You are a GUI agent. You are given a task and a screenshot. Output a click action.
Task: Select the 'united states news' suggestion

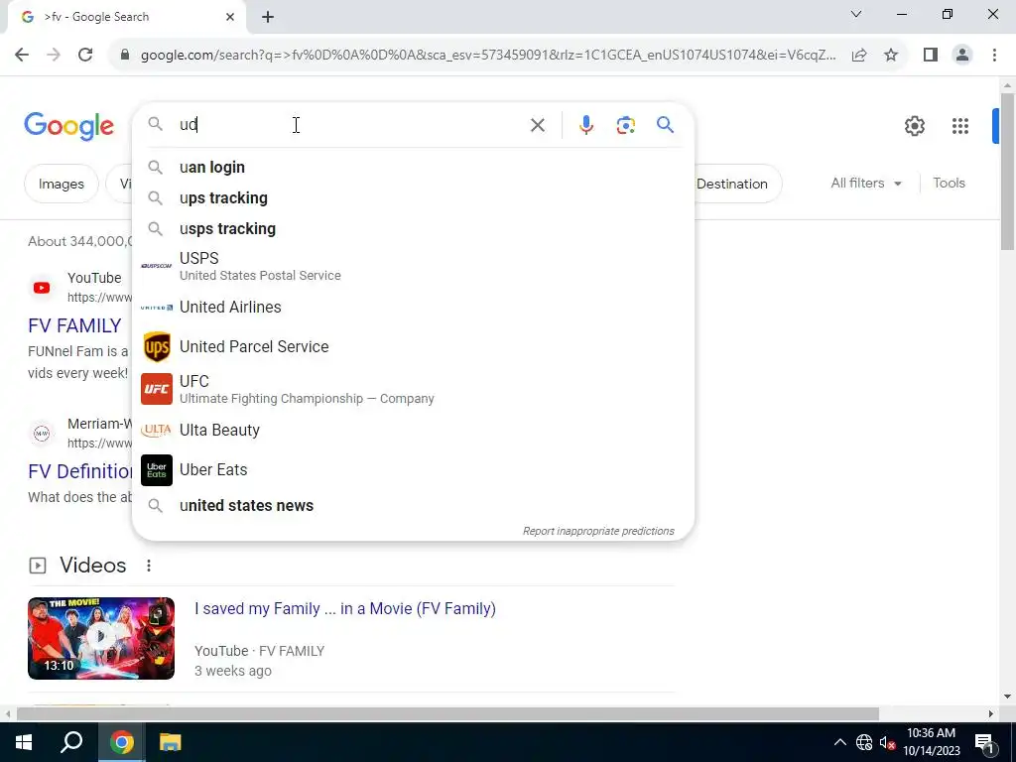(413, 505)
